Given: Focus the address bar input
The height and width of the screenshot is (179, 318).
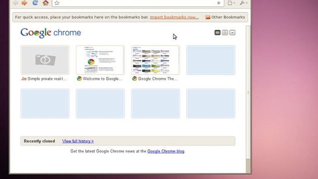Looking at the screenshot, I should (138, 3).
